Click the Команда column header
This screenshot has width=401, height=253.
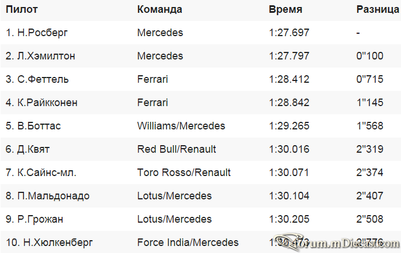point(160,9)
